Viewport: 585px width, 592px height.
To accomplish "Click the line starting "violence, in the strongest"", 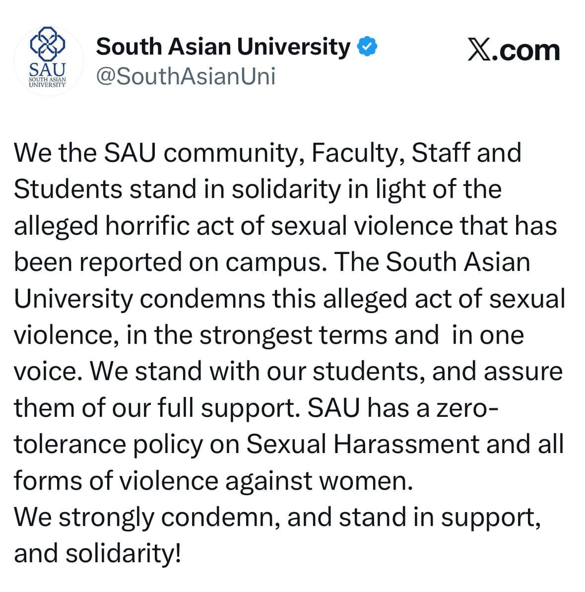I will click(268, 335).
